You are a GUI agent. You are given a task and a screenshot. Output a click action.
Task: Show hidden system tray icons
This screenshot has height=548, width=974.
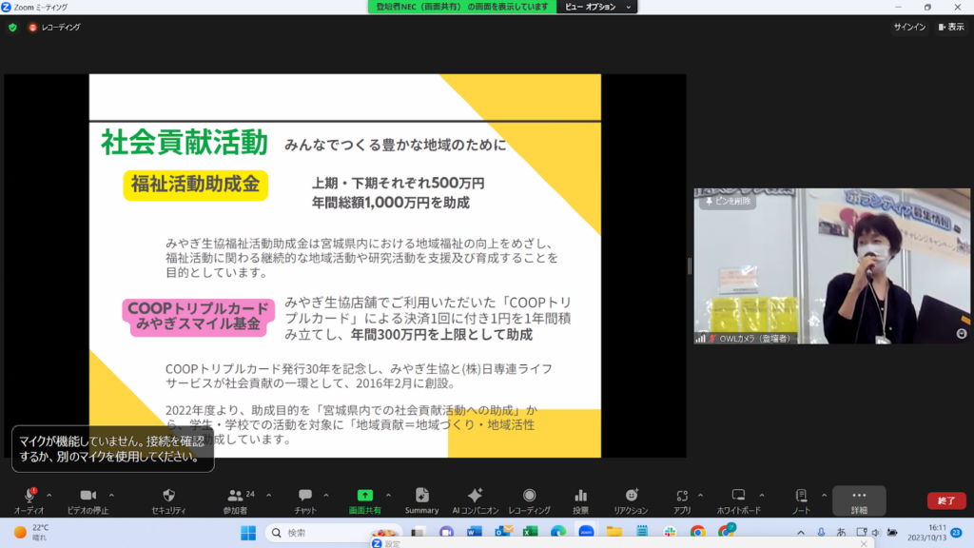801,533
